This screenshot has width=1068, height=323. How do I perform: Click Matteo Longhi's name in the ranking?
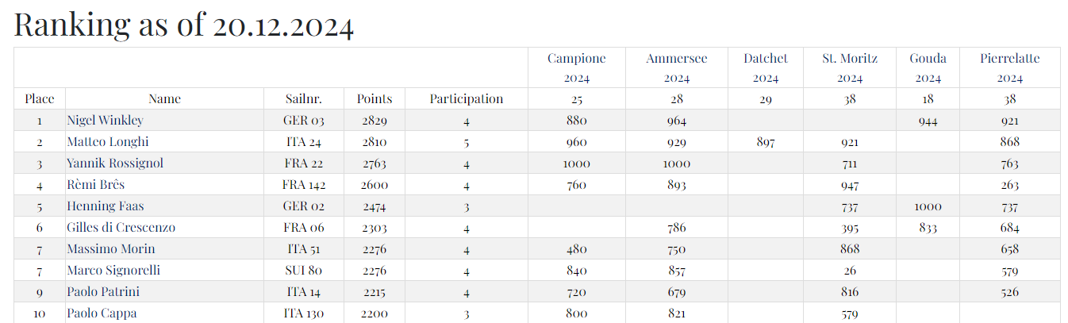108,142
